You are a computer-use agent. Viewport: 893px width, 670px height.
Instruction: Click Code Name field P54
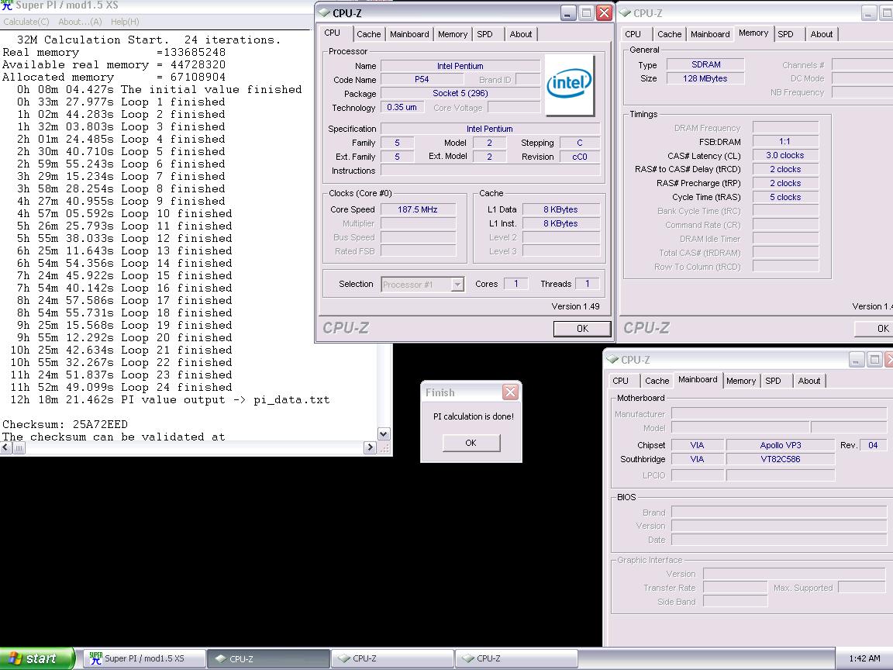pyautogui.click(x=422, y=80)
